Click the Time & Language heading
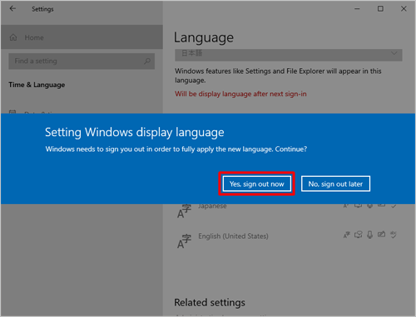The height and width of the screenshot is (317, 416). 37,85
